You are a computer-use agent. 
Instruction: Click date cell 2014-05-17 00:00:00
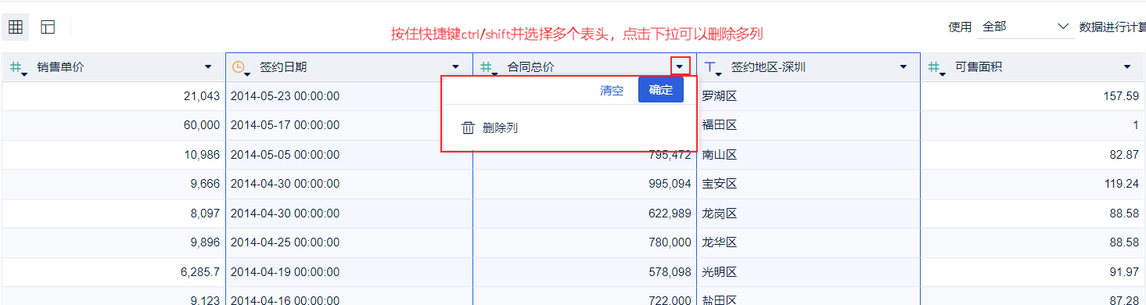349,125
